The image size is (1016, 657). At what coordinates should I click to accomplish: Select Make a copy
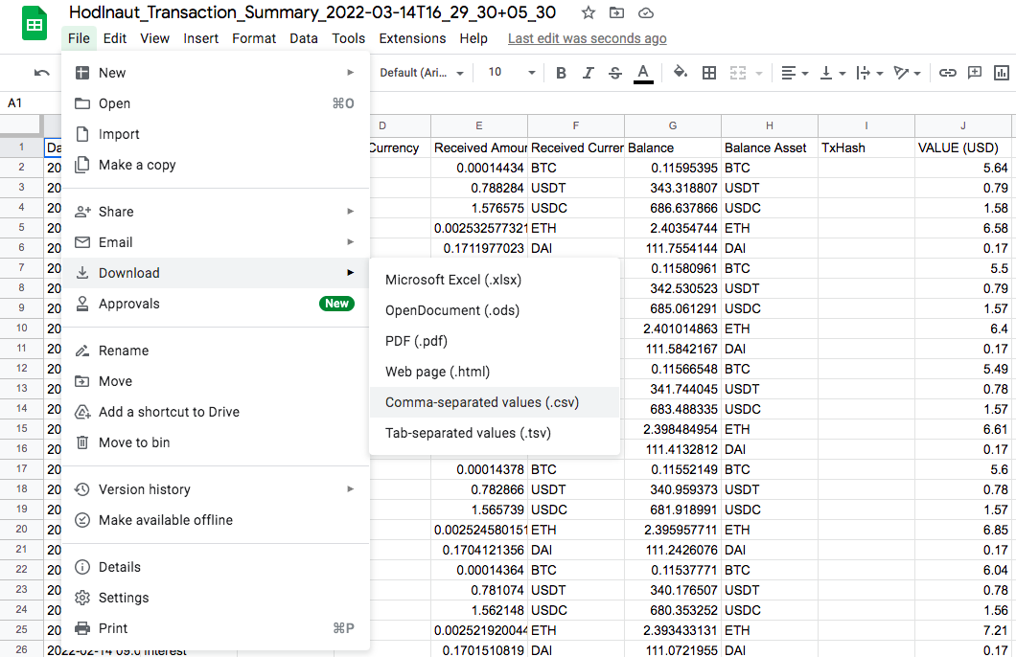(216, 165)
